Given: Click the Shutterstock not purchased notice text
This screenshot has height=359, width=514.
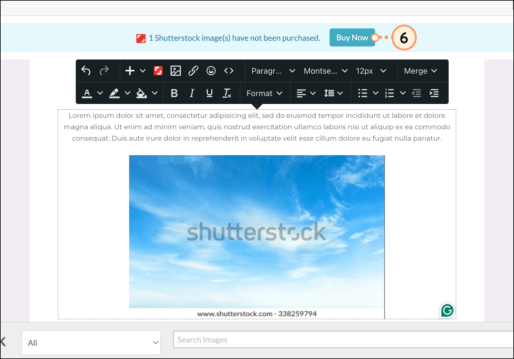Looking at the screenshot, I should (235, 38).
